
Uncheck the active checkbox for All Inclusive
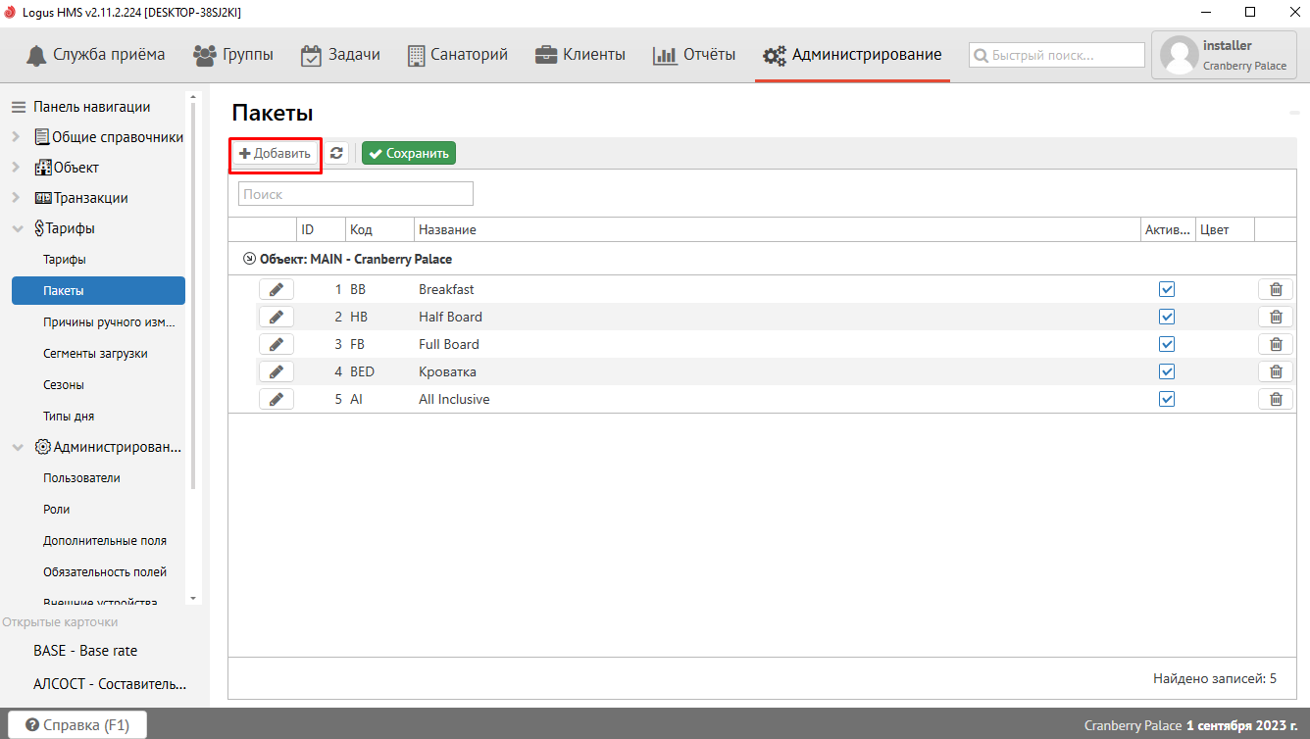tap(1167, 399)
